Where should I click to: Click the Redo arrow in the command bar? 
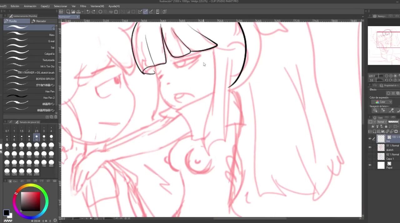(x=93, y=12)
